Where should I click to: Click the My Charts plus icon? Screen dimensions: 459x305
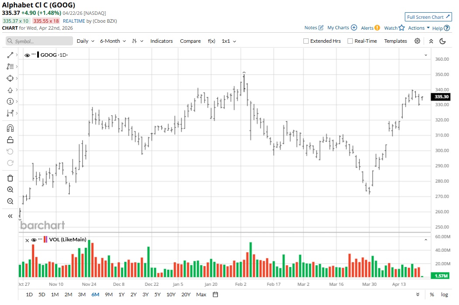(354, 27)
